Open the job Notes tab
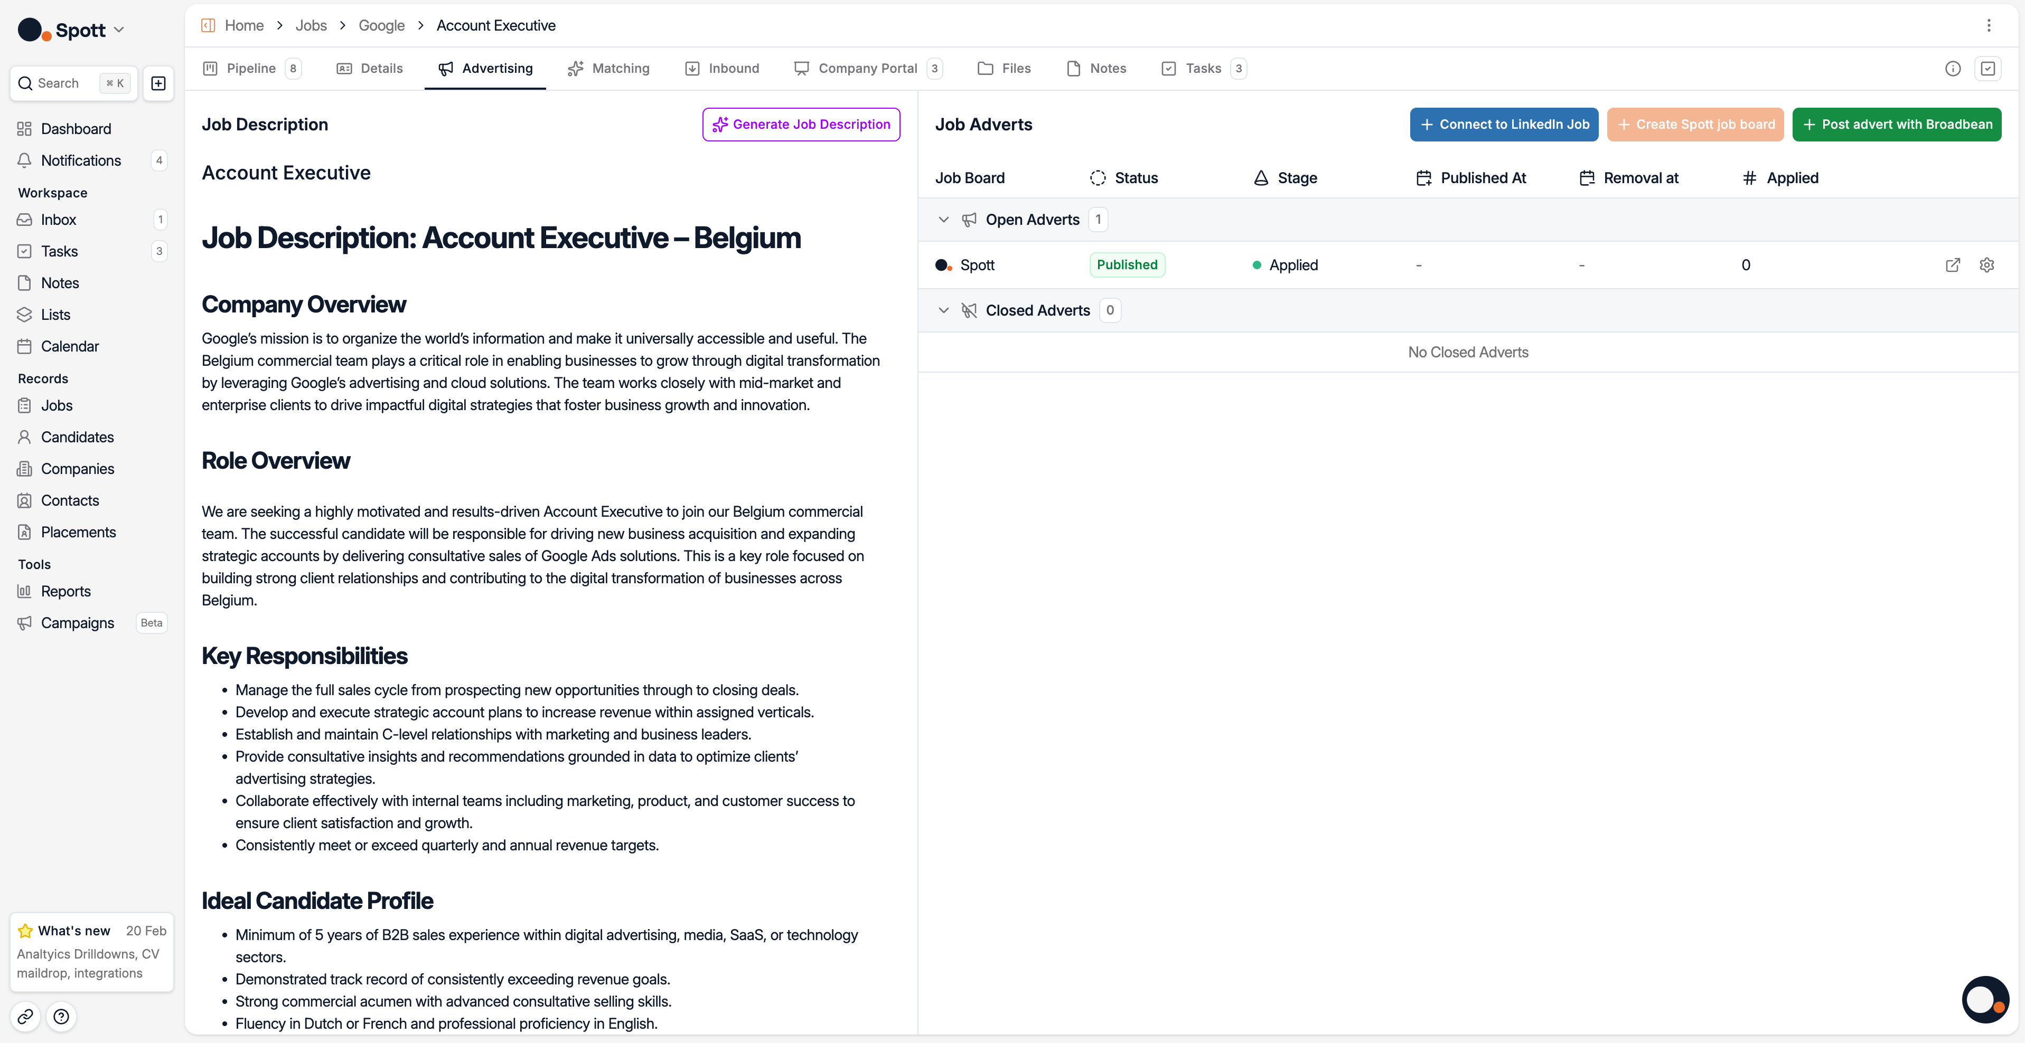The width and height of the screenshot is (2025, 1043). pos(1096,68)
